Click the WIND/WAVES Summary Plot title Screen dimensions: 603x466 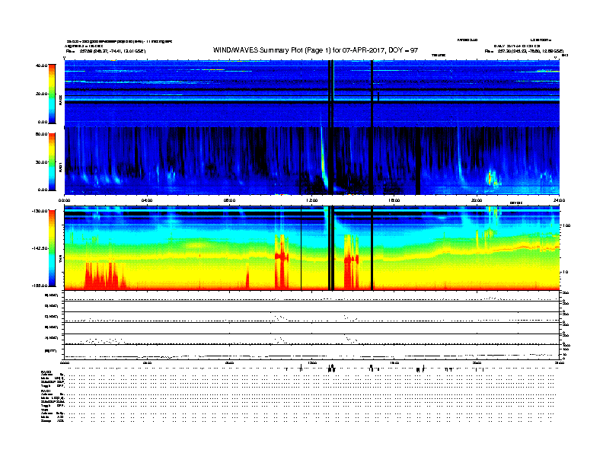315,50
